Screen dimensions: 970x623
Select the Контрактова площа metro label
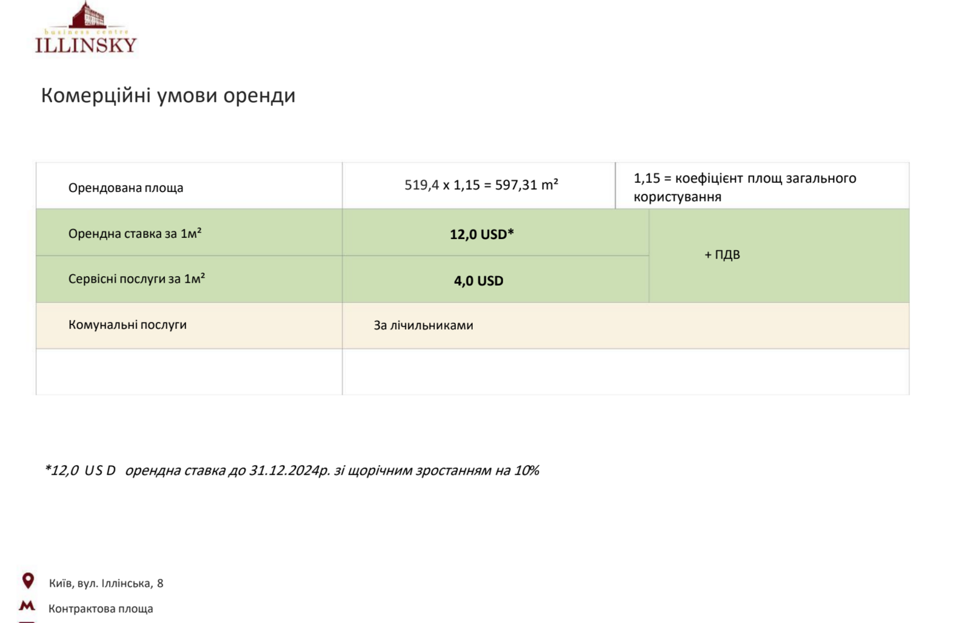(x=101, y=608)
